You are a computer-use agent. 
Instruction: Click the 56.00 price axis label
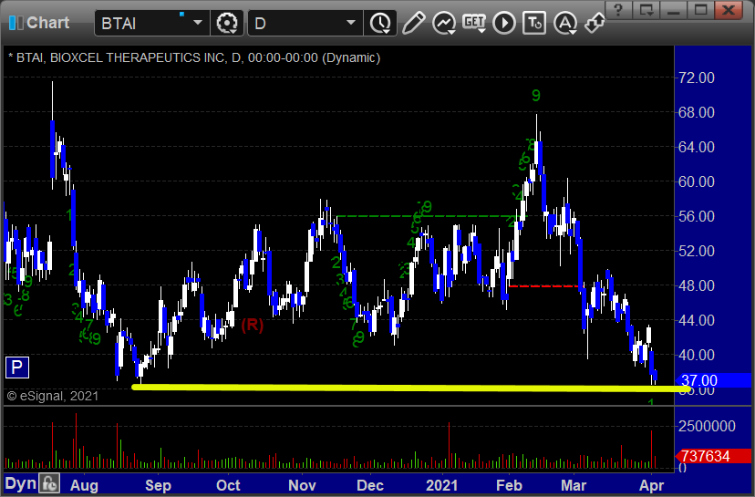[x=696, y=216]
